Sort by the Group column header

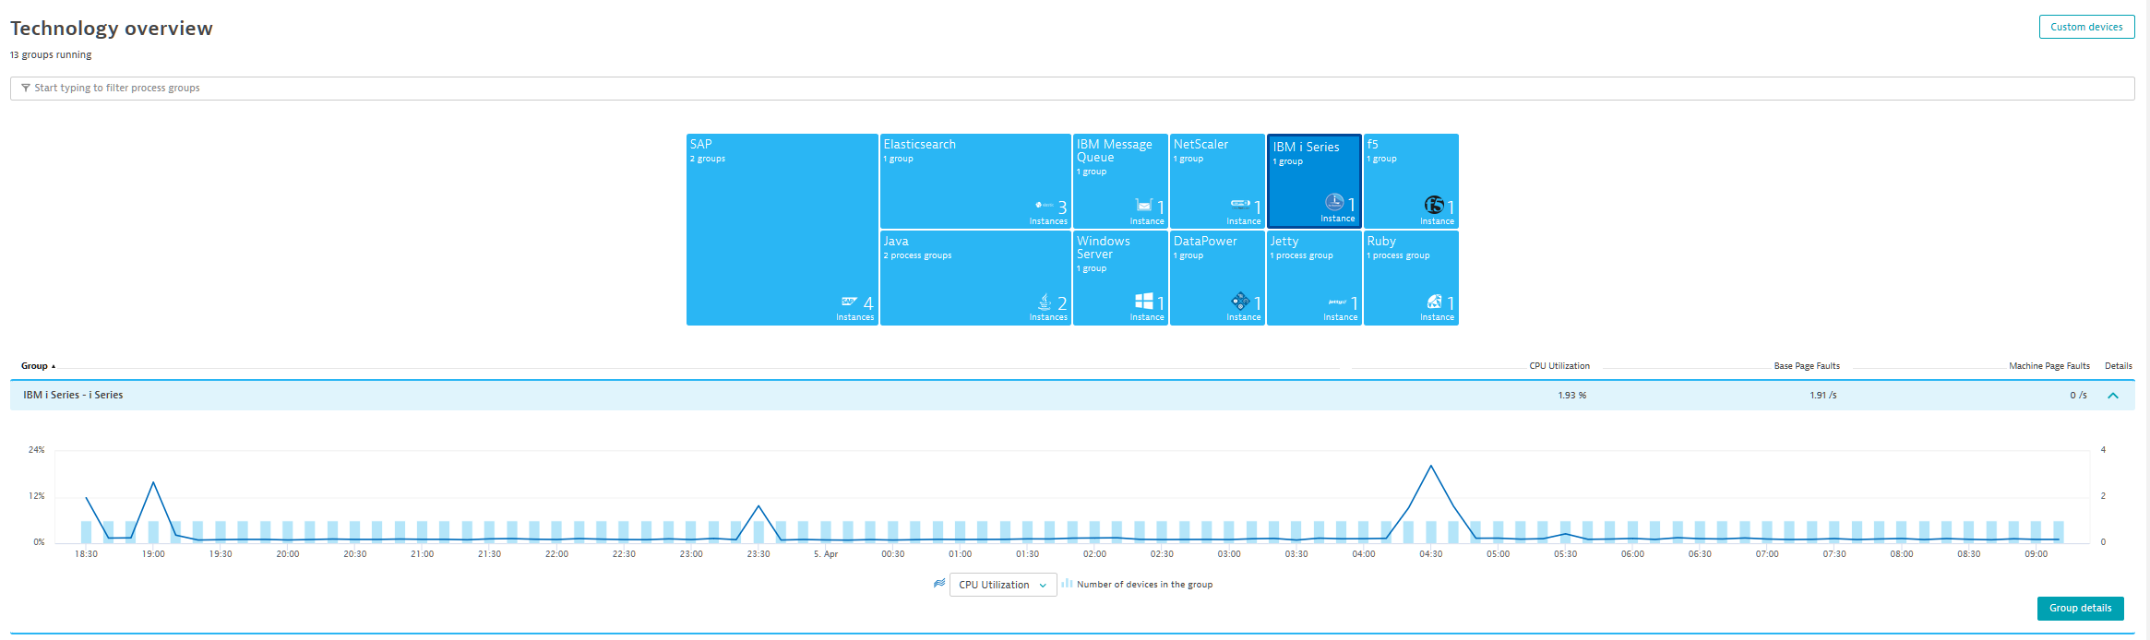pyautogui.click(x=38, y=366)
